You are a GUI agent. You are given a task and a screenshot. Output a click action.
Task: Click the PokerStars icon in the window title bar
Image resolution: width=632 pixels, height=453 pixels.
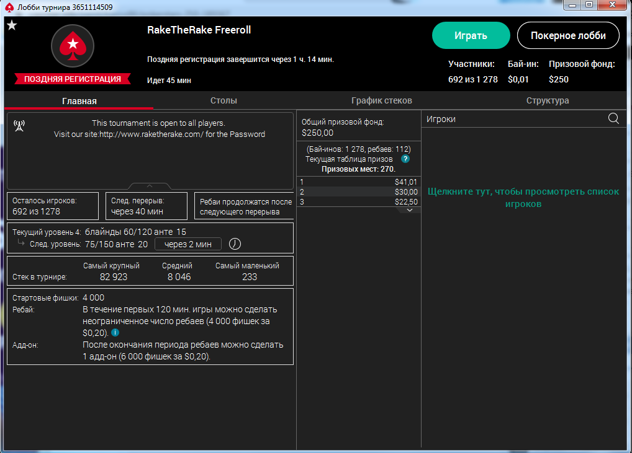coord(9,7)
